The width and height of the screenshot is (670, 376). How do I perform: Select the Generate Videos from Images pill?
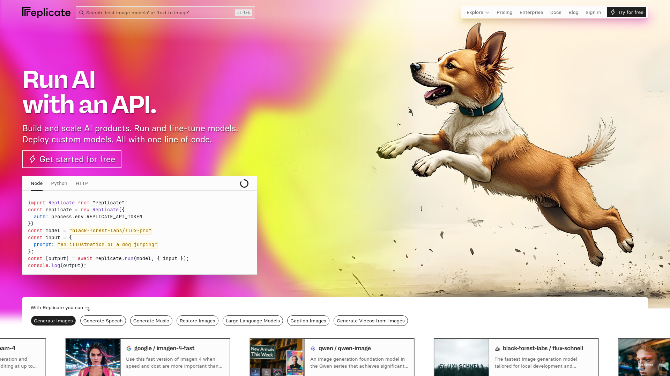pos(370,321)
